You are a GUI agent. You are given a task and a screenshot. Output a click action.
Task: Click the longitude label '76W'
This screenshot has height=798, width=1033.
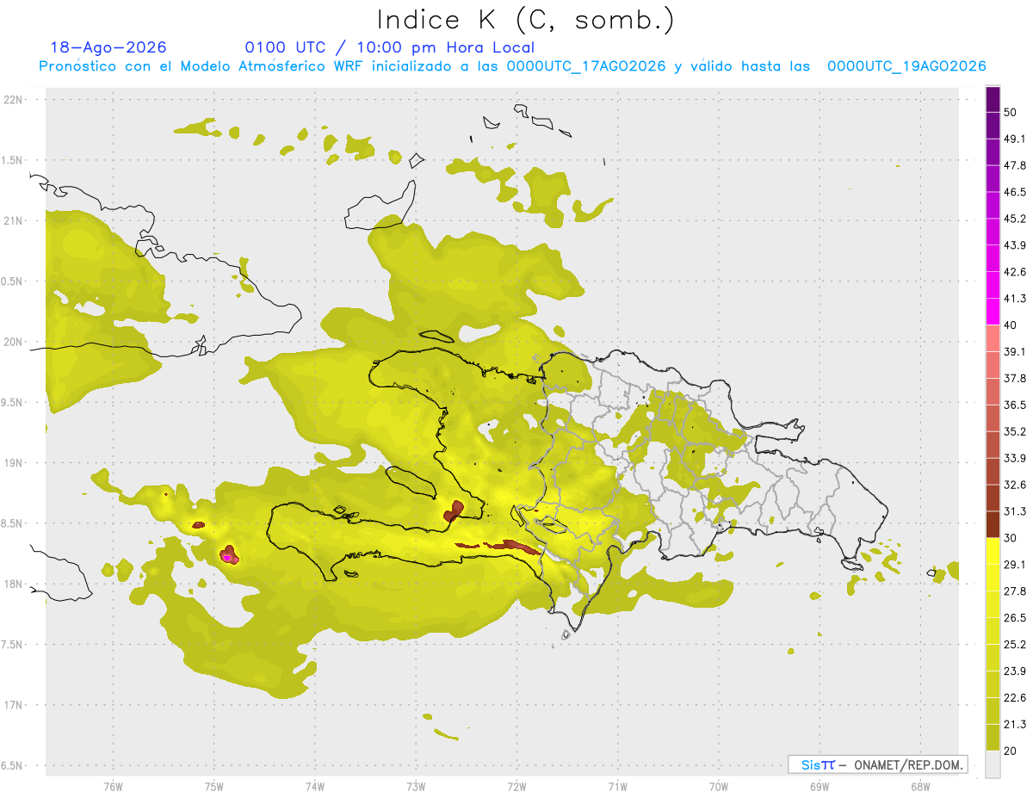coord(113,786)
